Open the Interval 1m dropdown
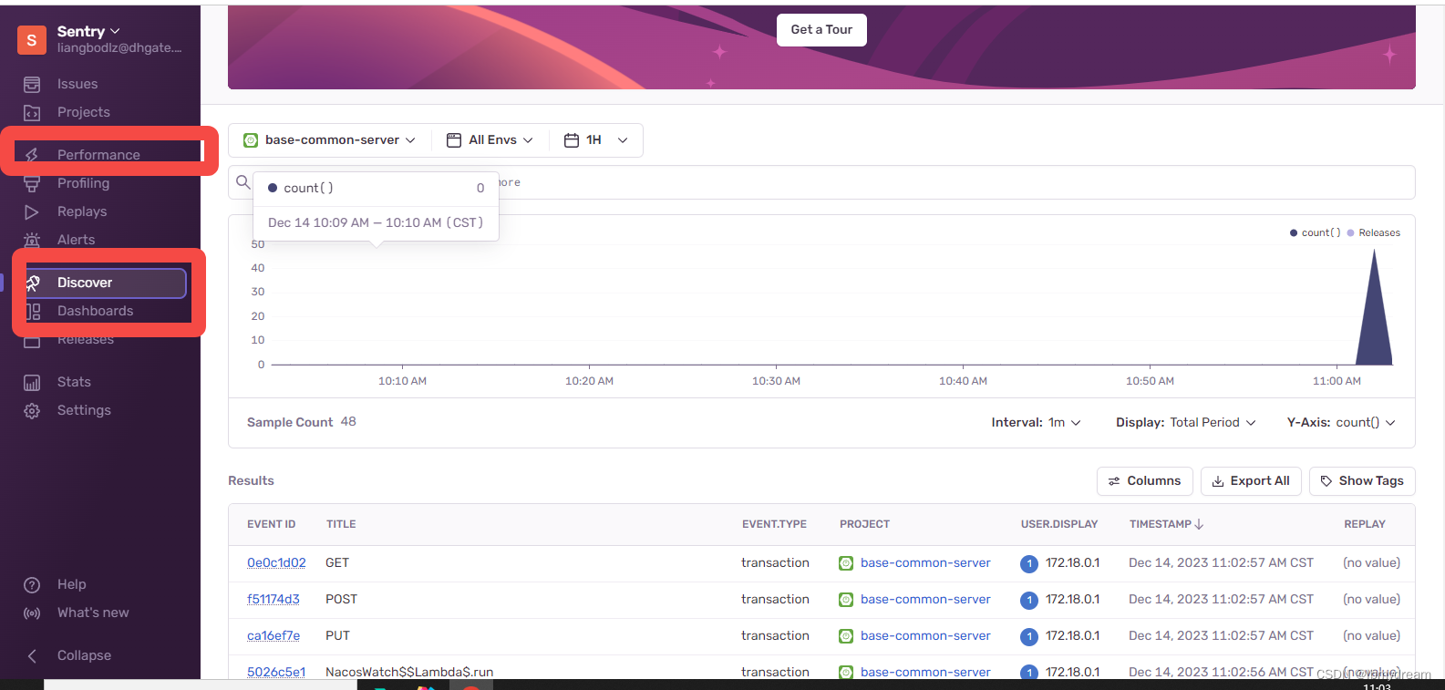This screenshot has height=690, width=1445. pos(1037,423)
